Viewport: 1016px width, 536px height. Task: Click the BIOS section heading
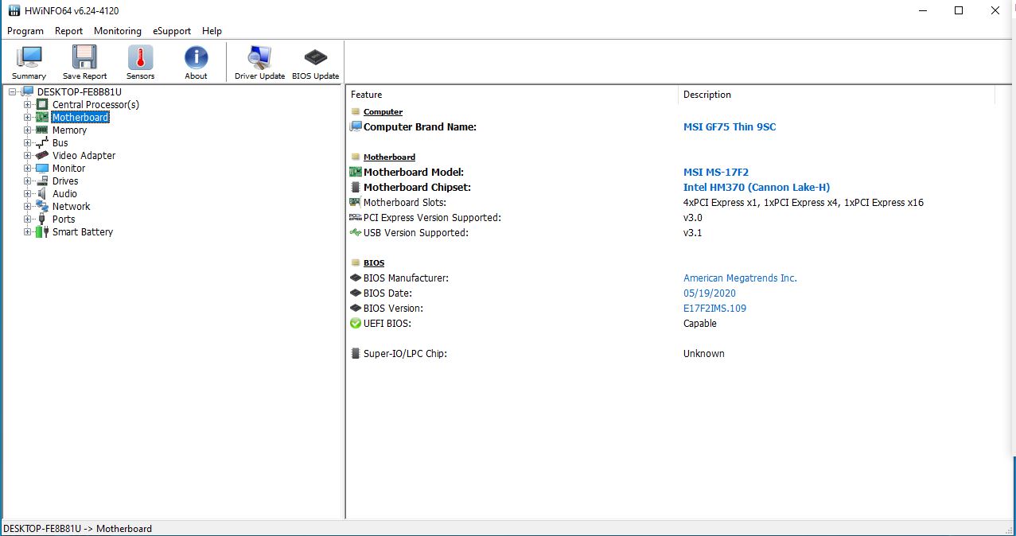click(x=374, y=262)
